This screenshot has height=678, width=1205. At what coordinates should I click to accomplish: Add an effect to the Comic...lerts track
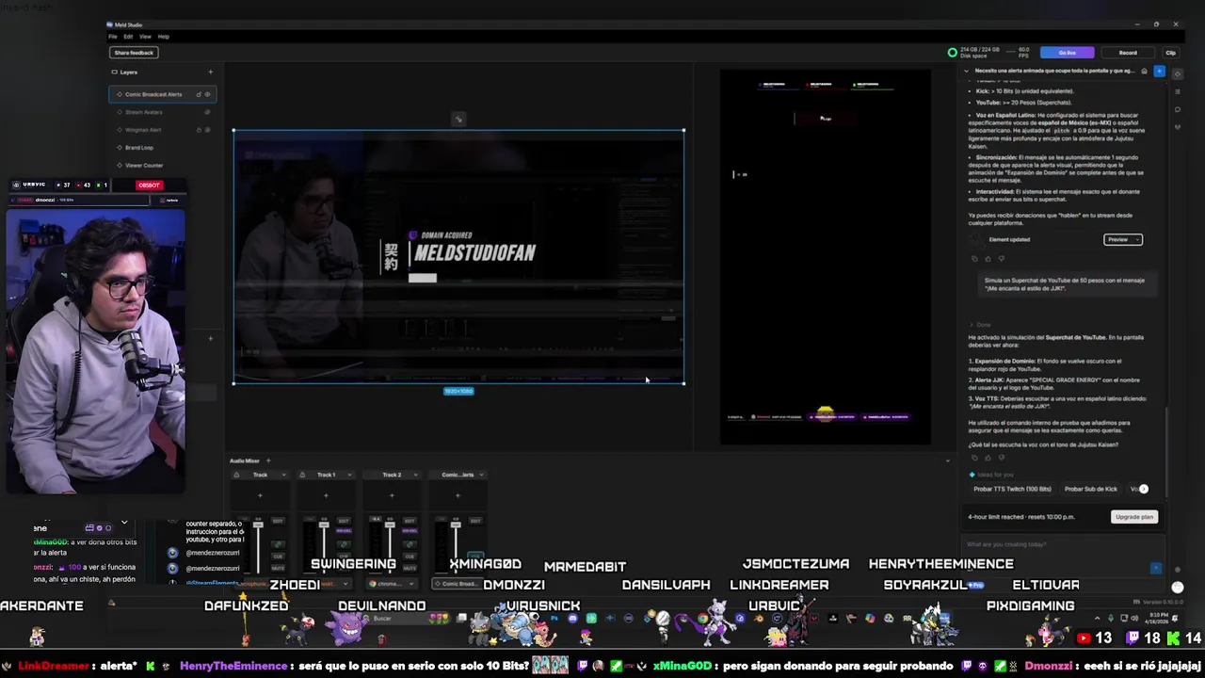tap(458, 495)
